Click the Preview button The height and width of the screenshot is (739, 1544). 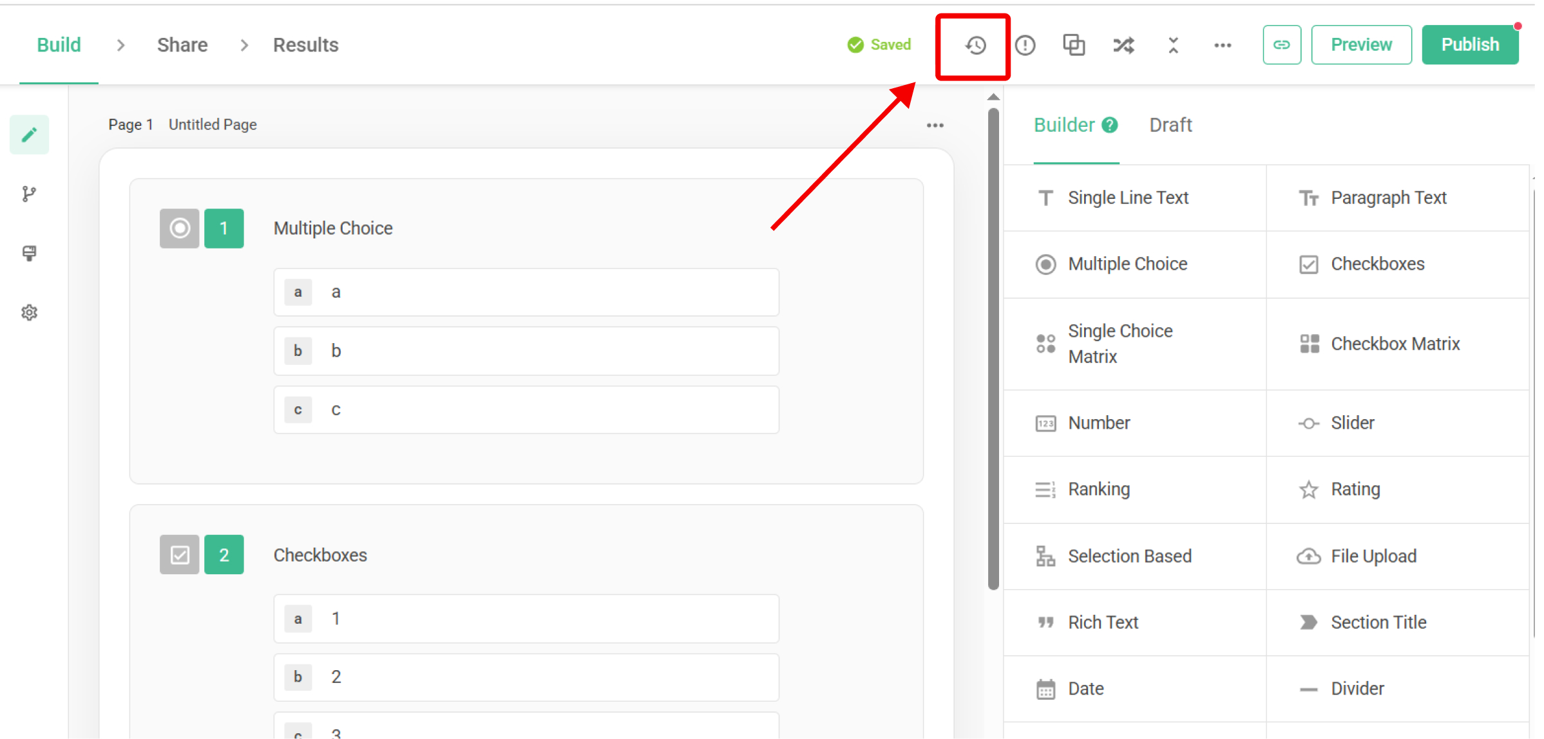point(1361,44)
